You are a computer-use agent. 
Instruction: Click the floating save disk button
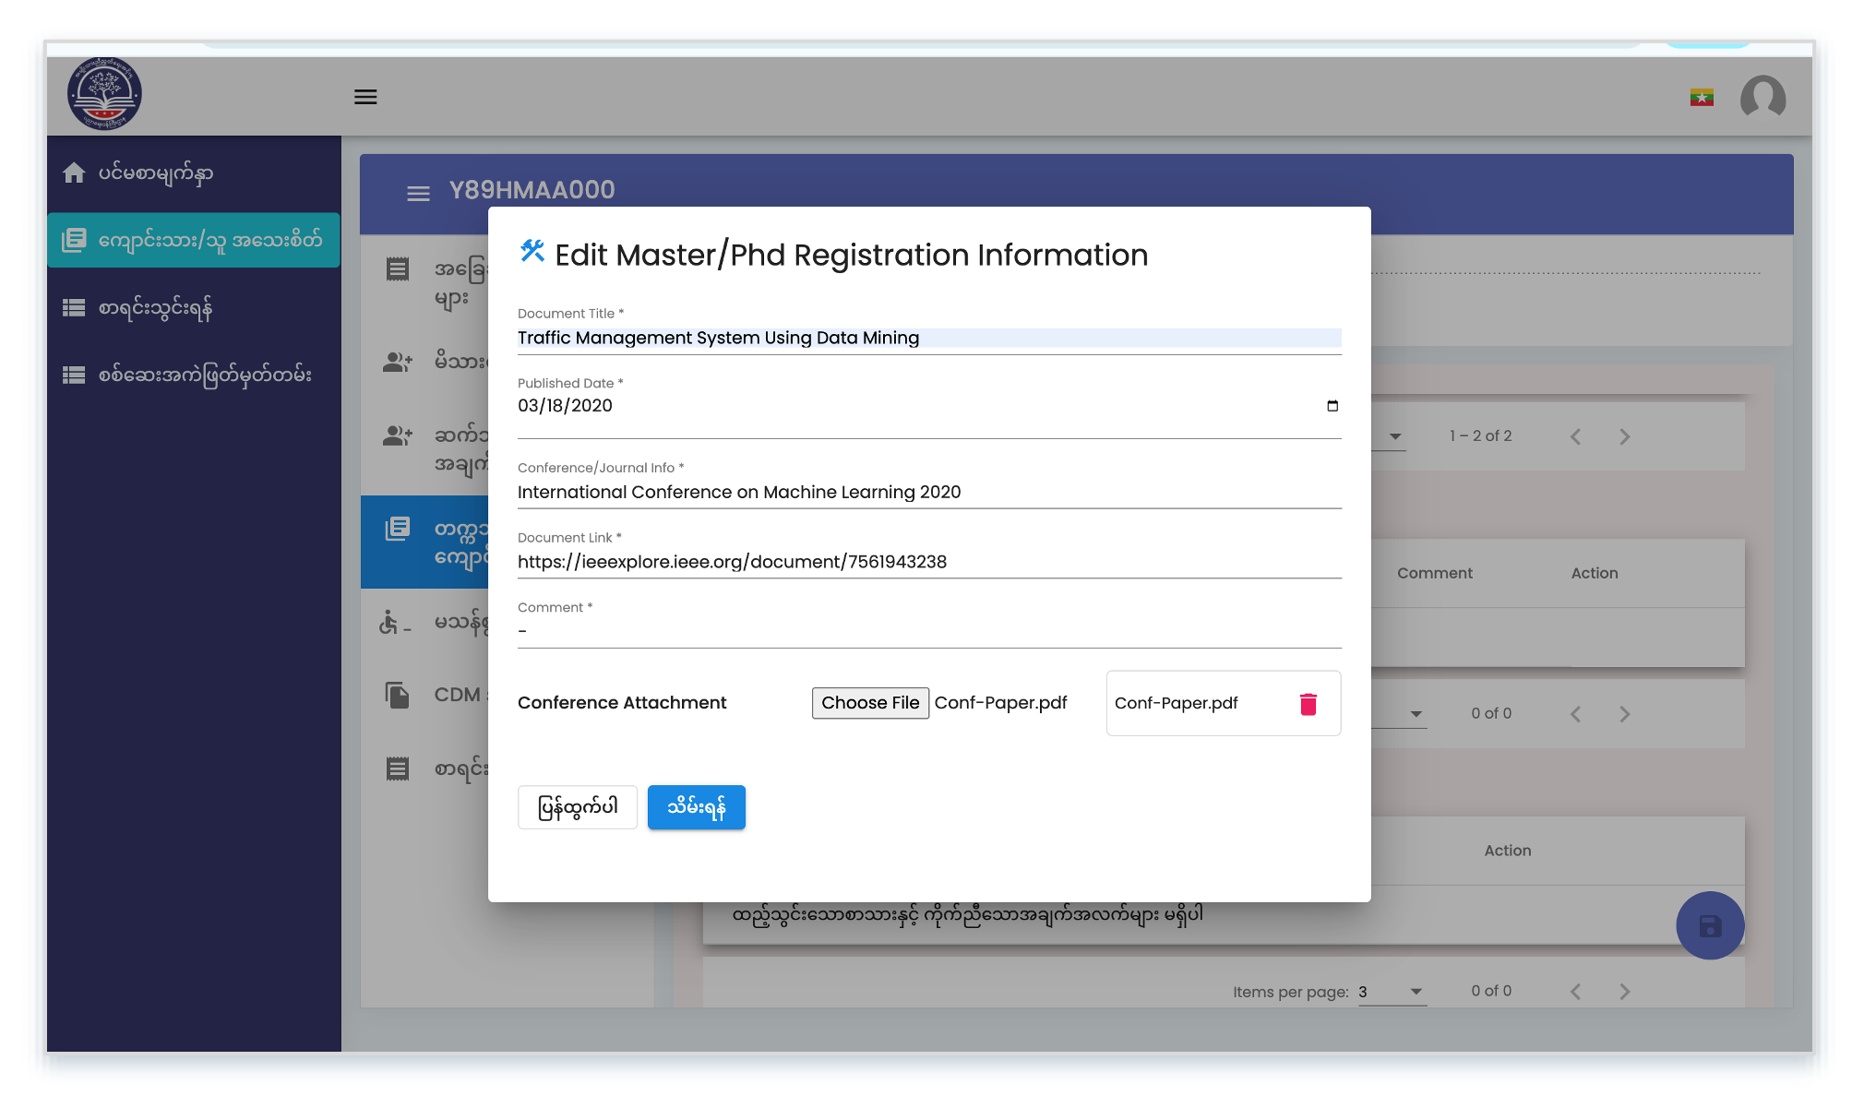[x=1710, y=925]
